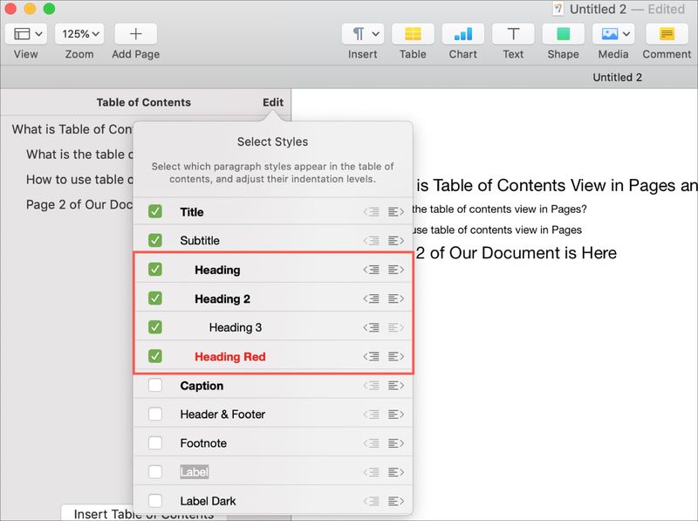The height and width of the screenshot is (521, 698).
Task: Increase indent for Label Dark style
Action: 396,502
